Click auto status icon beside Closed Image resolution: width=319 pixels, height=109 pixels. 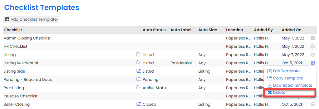click(x=138, y=104)
